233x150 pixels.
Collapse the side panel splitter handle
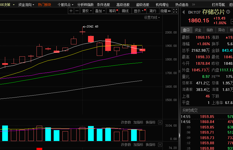[180, 136]
